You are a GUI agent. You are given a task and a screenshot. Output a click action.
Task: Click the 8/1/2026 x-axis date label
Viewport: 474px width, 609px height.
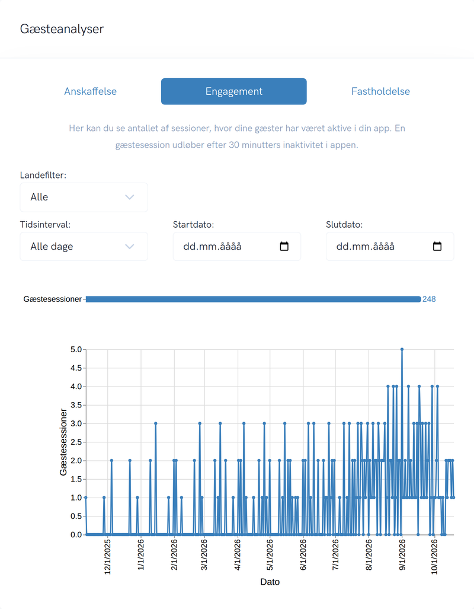click(369, 554)
